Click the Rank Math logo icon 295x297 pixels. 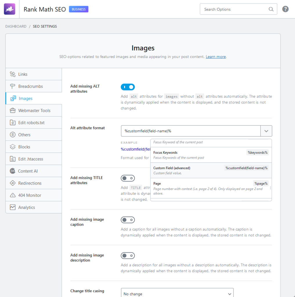tap(10, 9)
